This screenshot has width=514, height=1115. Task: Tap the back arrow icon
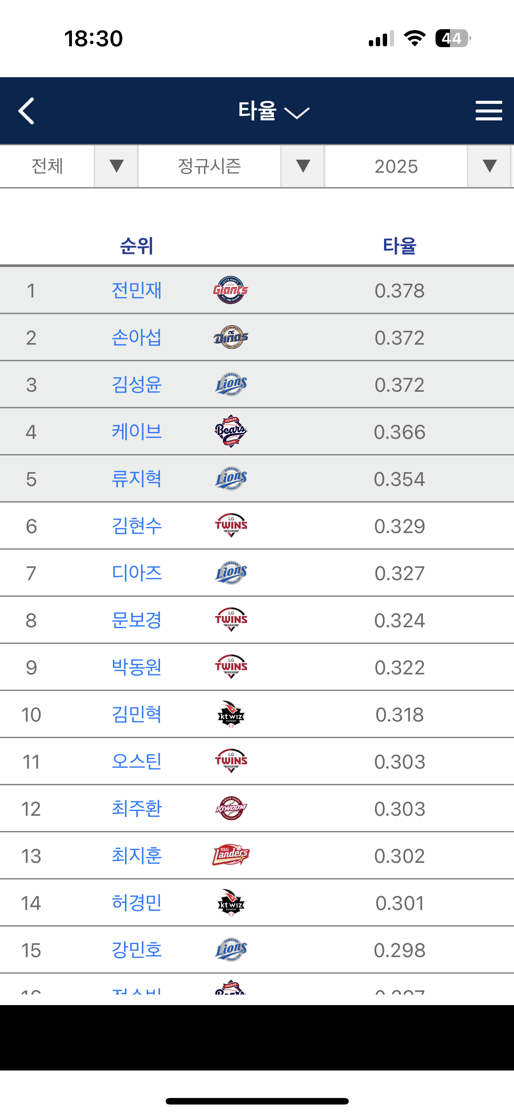point(27,111)
